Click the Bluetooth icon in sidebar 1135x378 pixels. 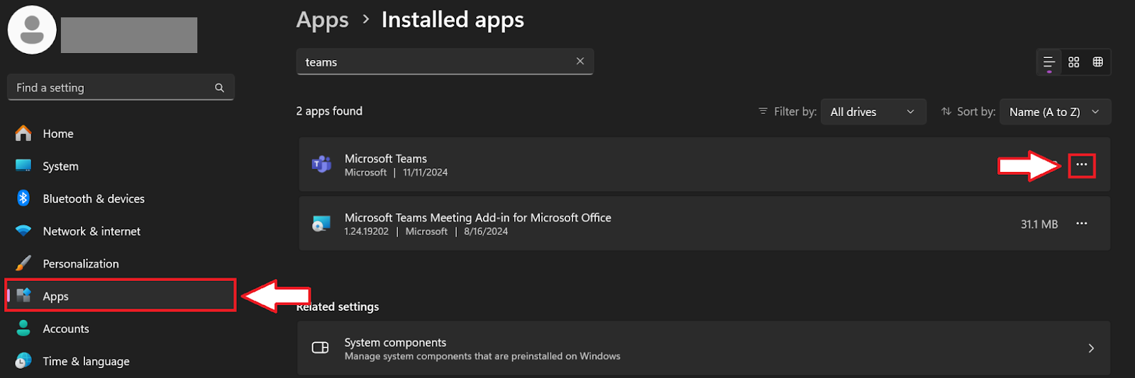pos(23,198)
